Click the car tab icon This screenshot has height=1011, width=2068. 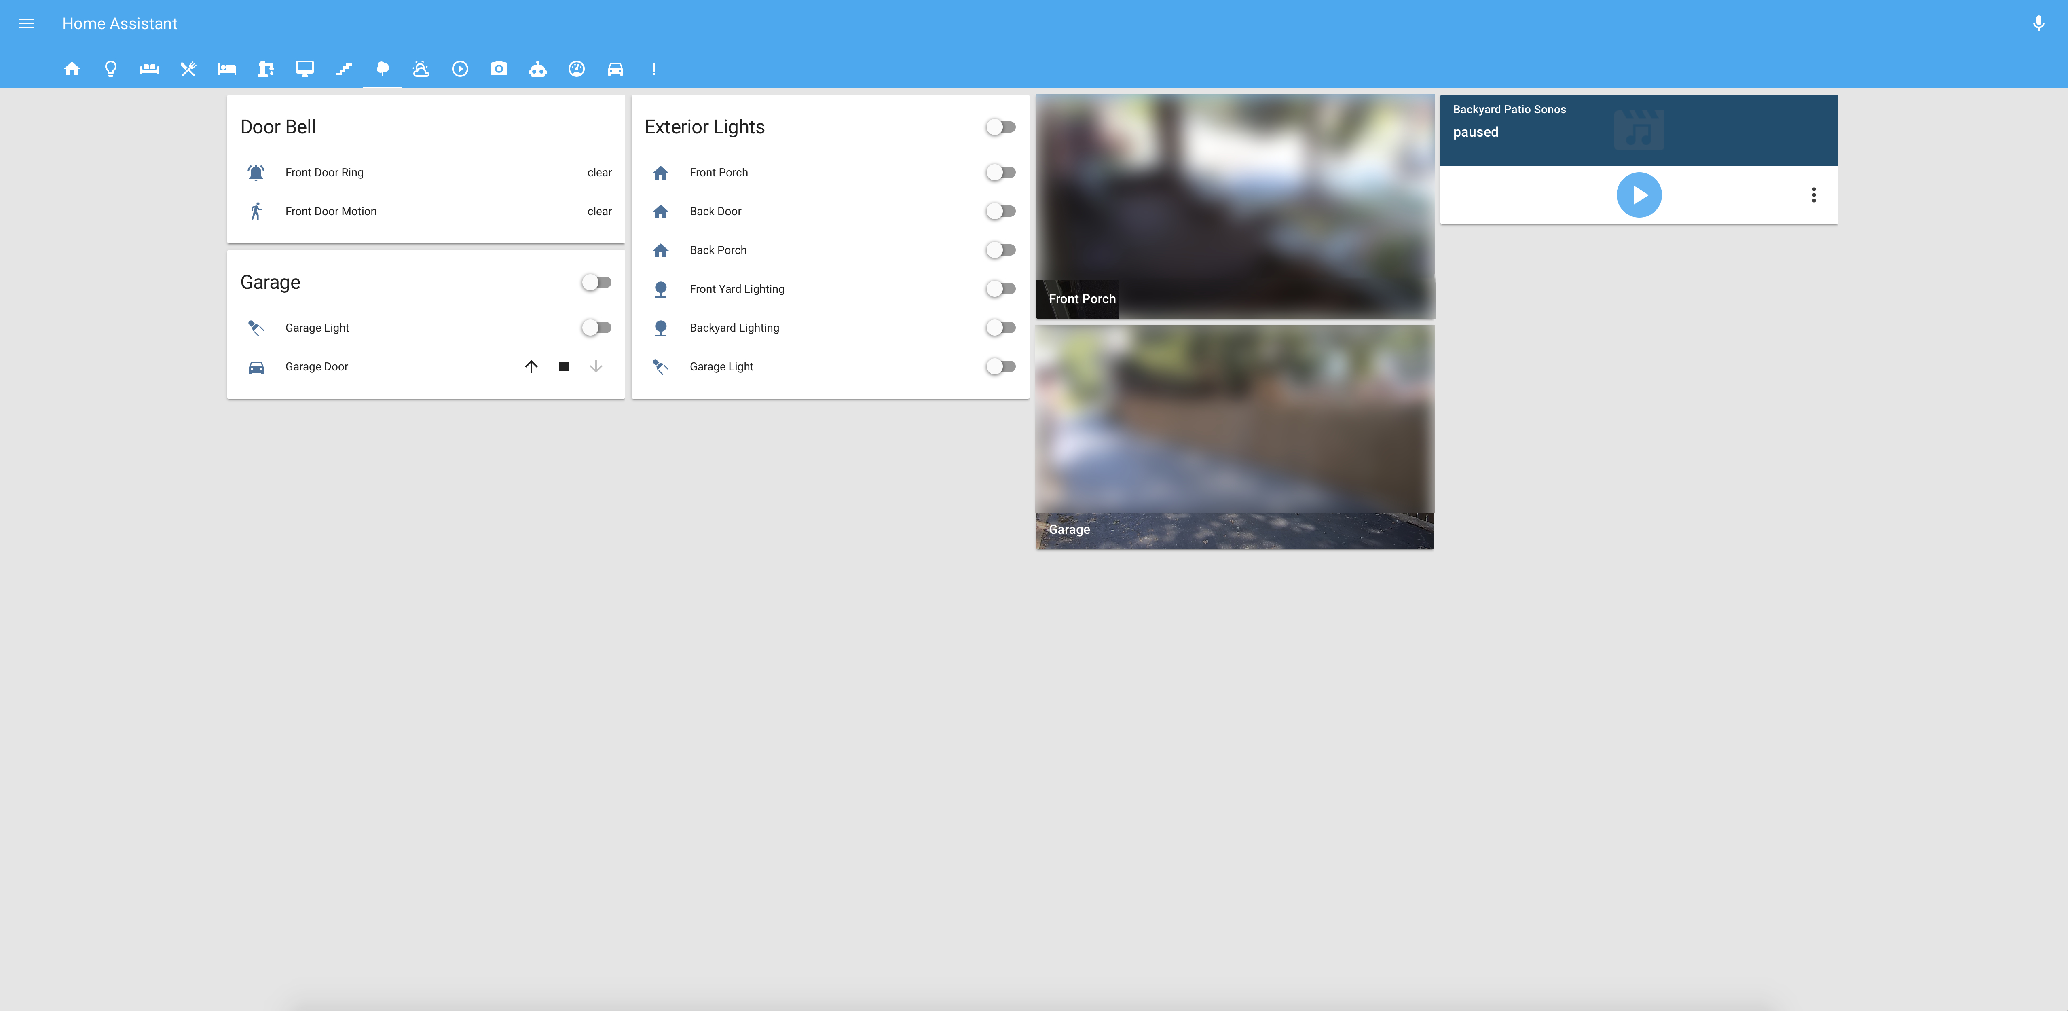pos(615,69)
